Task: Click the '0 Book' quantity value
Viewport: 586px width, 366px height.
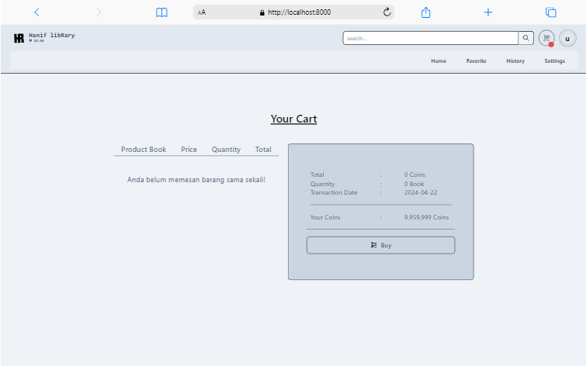Action: [414, 184]
